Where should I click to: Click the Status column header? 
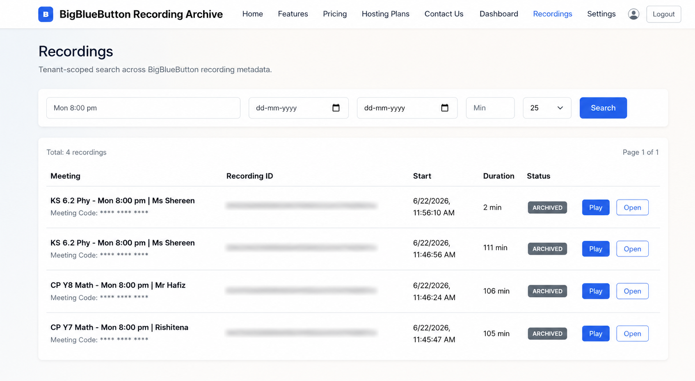point(539,176)
